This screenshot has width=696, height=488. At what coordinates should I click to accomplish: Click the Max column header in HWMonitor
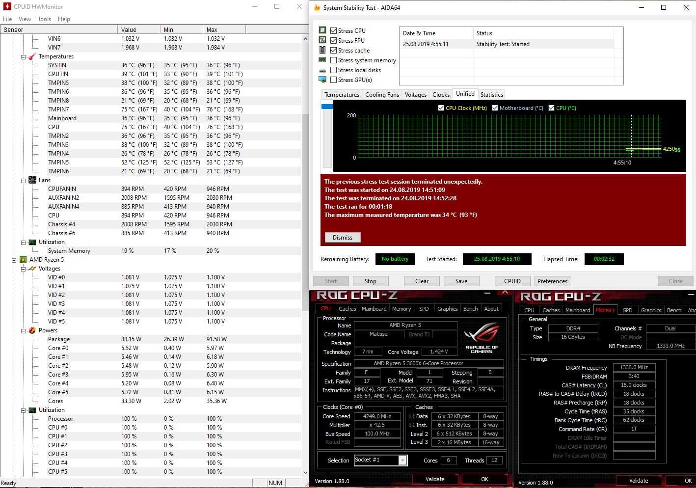(212, 30)
